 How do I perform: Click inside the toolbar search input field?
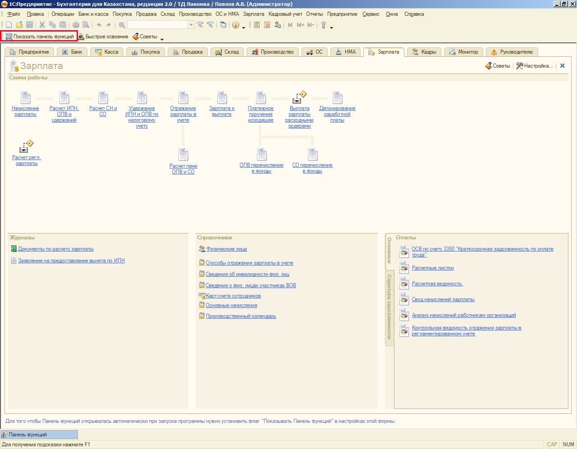(x=157, y=25)
